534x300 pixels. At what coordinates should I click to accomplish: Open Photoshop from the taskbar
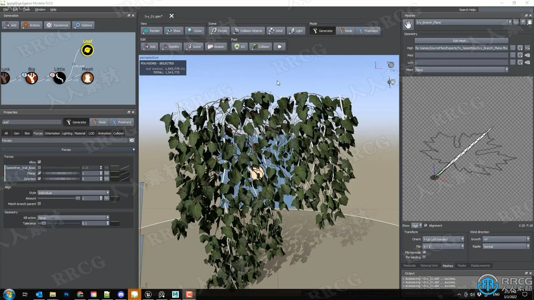pos(66,294)
